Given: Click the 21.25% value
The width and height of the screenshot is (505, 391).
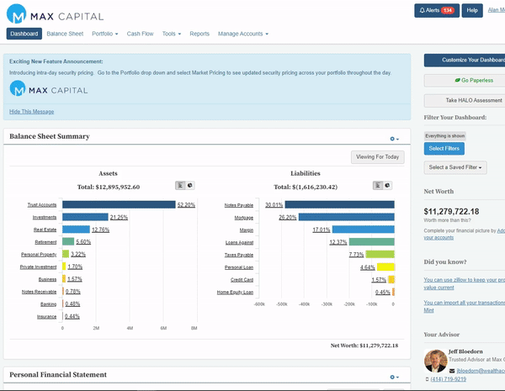Looking at the screenshot, I should [x=119, y=218].
